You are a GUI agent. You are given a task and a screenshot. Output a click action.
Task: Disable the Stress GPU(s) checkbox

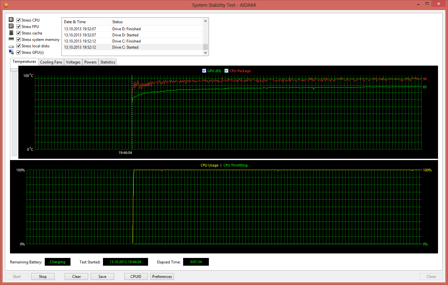coord(19,52)
